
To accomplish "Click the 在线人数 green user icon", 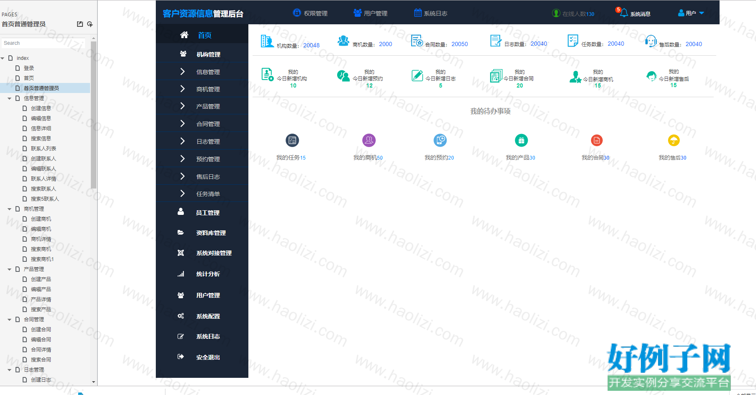I will [x=556, y=13].
